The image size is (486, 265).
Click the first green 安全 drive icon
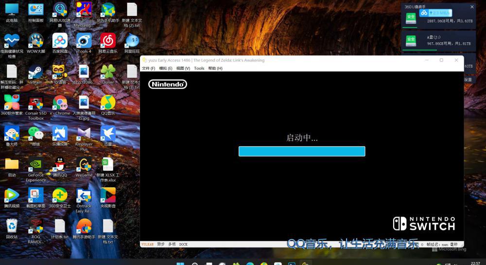click(x=411, y=18)
